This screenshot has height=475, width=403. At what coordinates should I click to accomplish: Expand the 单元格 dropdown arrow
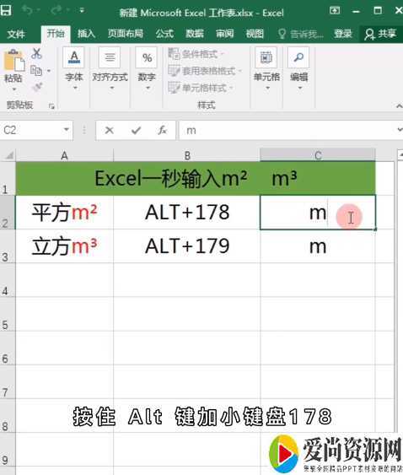point(267,88)
